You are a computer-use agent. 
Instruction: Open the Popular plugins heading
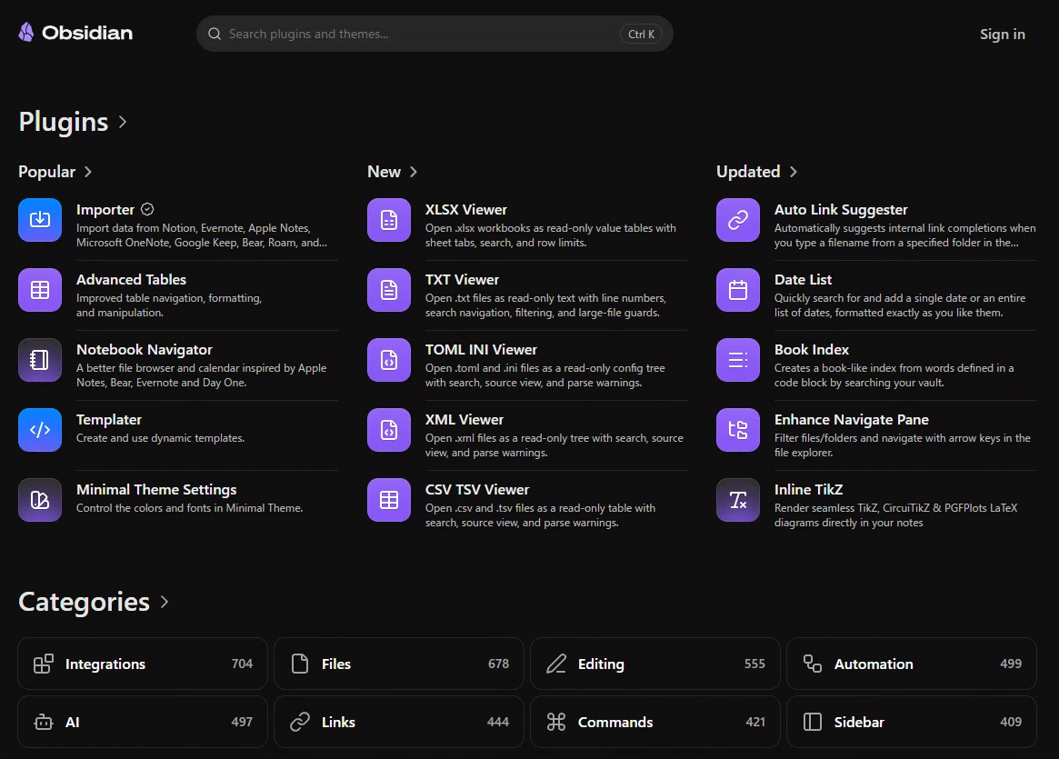tap(46, 172)
